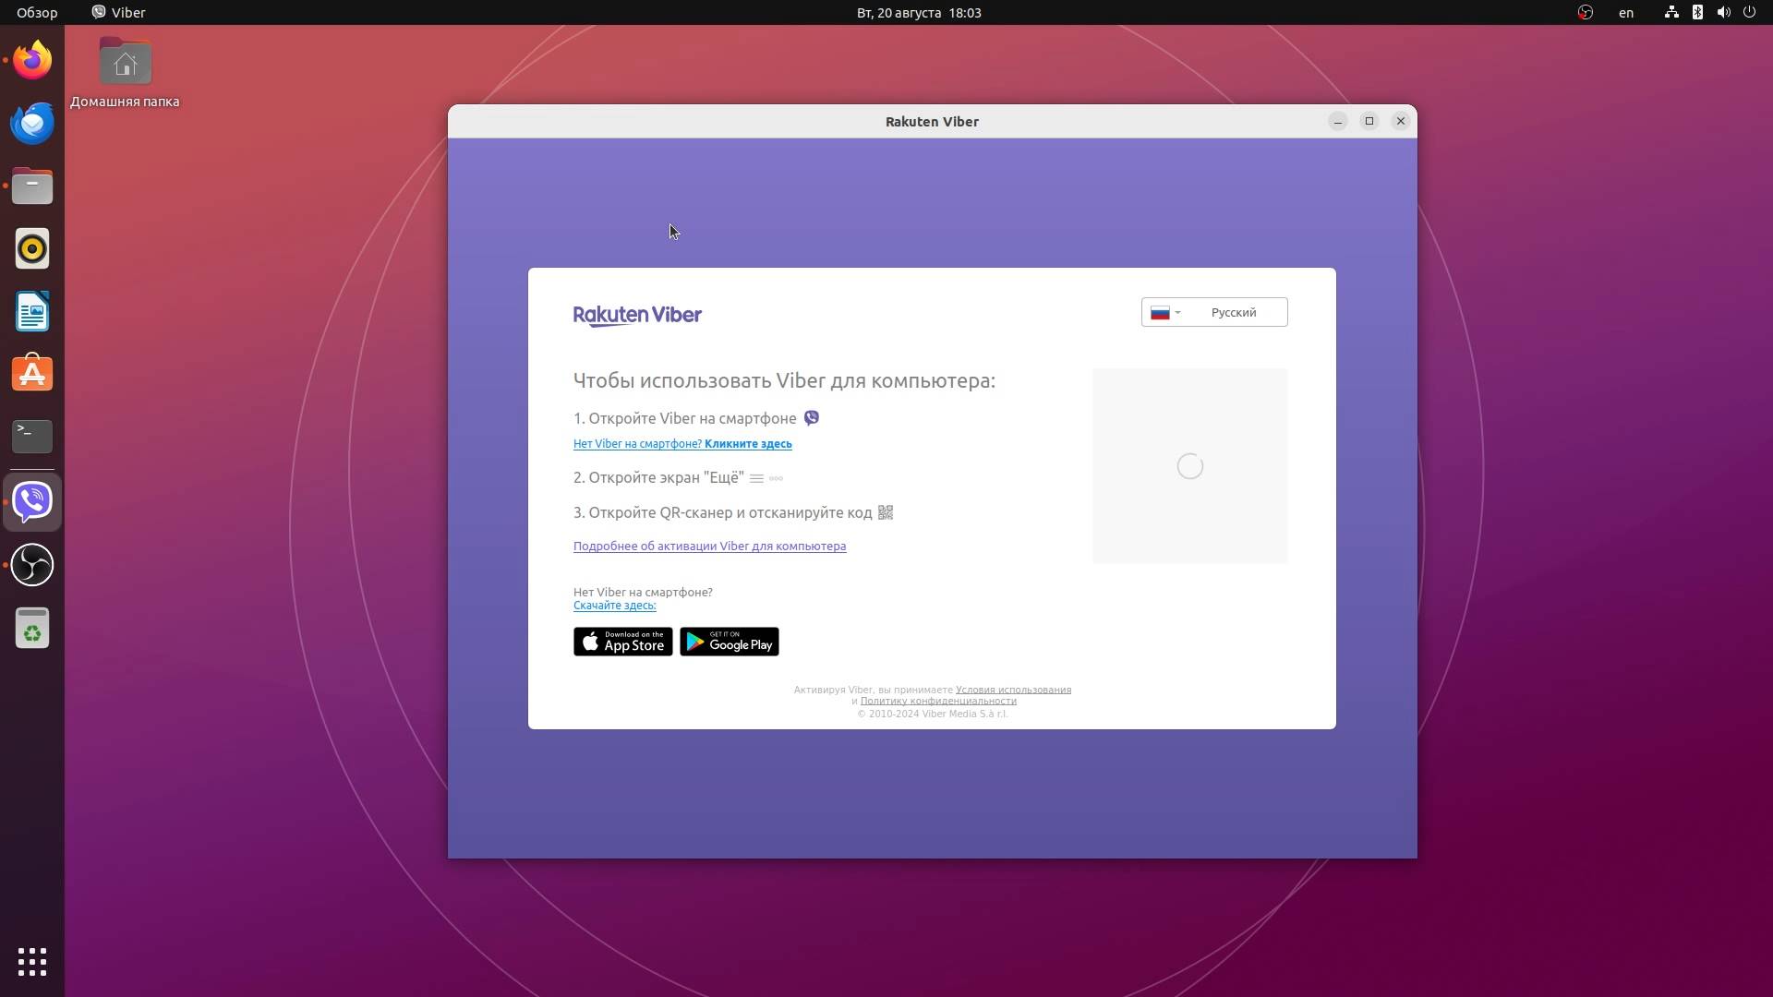This screenshot has width=1773, height=997.
Task: Open the sound volume indicator
Action: tap(1723, 12)
